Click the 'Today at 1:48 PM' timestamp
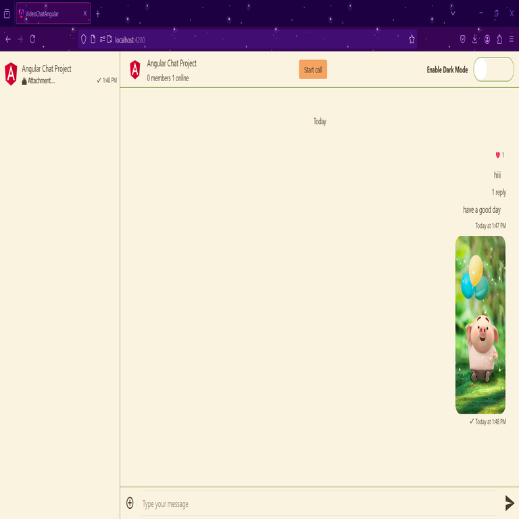The image size is (519, 519). click(x=491, y=422)
